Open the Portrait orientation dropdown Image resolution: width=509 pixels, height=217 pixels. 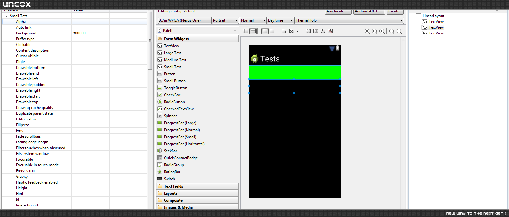pos(225,20)
